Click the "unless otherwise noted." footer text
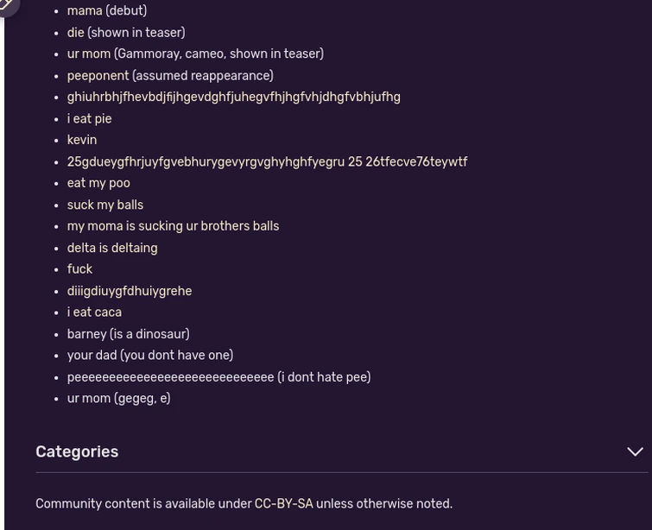 384,504
